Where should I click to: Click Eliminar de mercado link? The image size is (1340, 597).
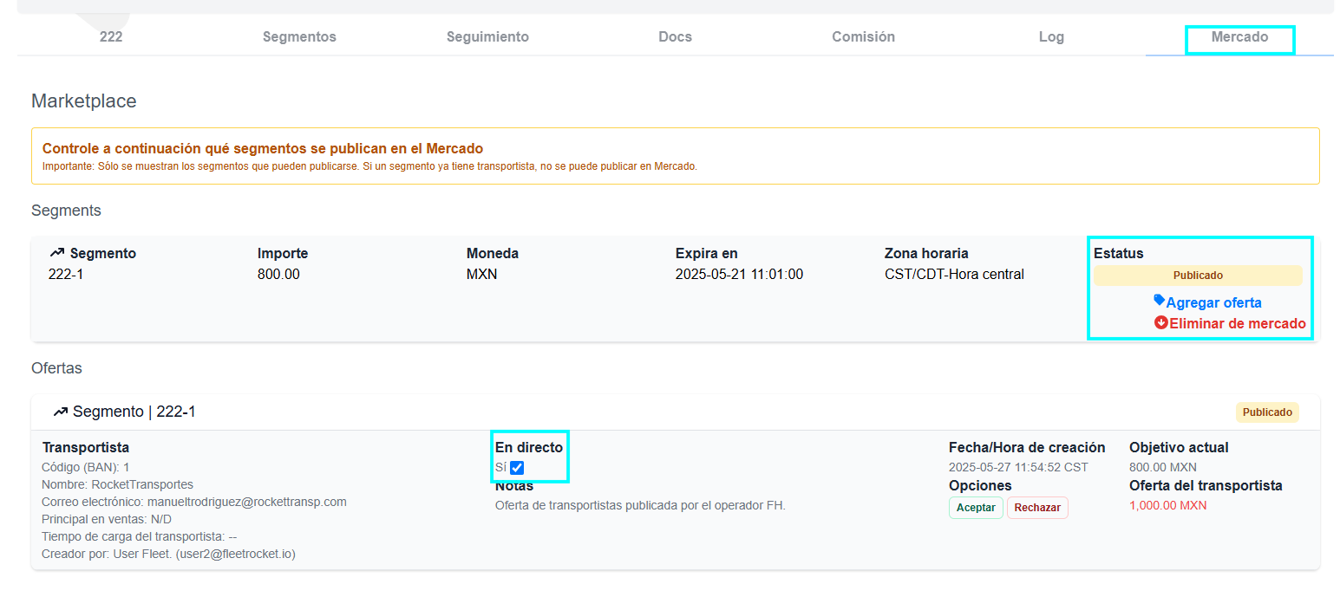(1238, 323)
